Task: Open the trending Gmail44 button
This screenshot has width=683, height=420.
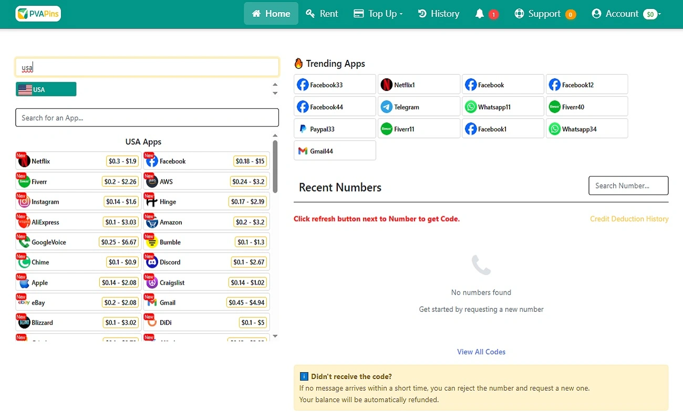Action: [x=335, y=151]
